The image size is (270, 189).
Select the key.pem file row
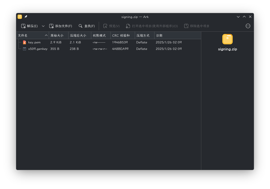108,42
